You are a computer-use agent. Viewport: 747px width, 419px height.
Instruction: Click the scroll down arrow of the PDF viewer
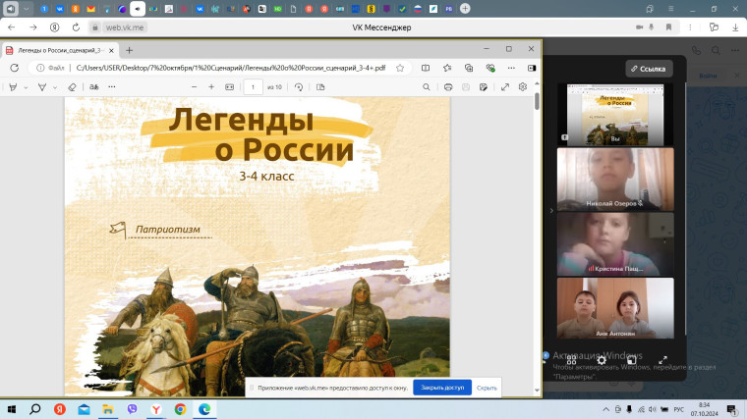(x=537, y=391)
